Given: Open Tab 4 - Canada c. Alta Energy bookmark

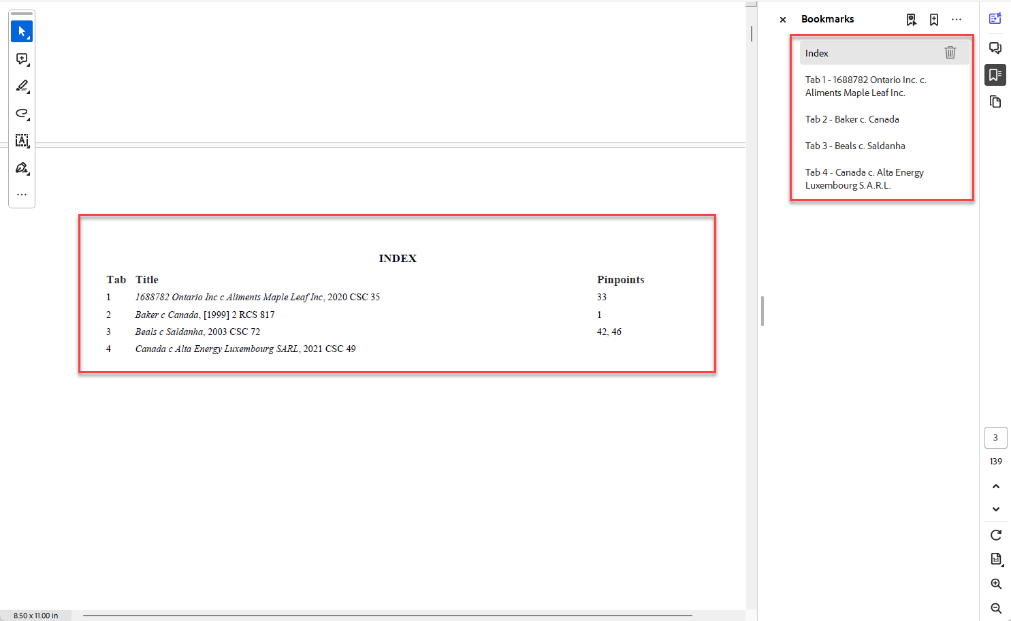Looking at the screenshot, I should click(864, 179).
